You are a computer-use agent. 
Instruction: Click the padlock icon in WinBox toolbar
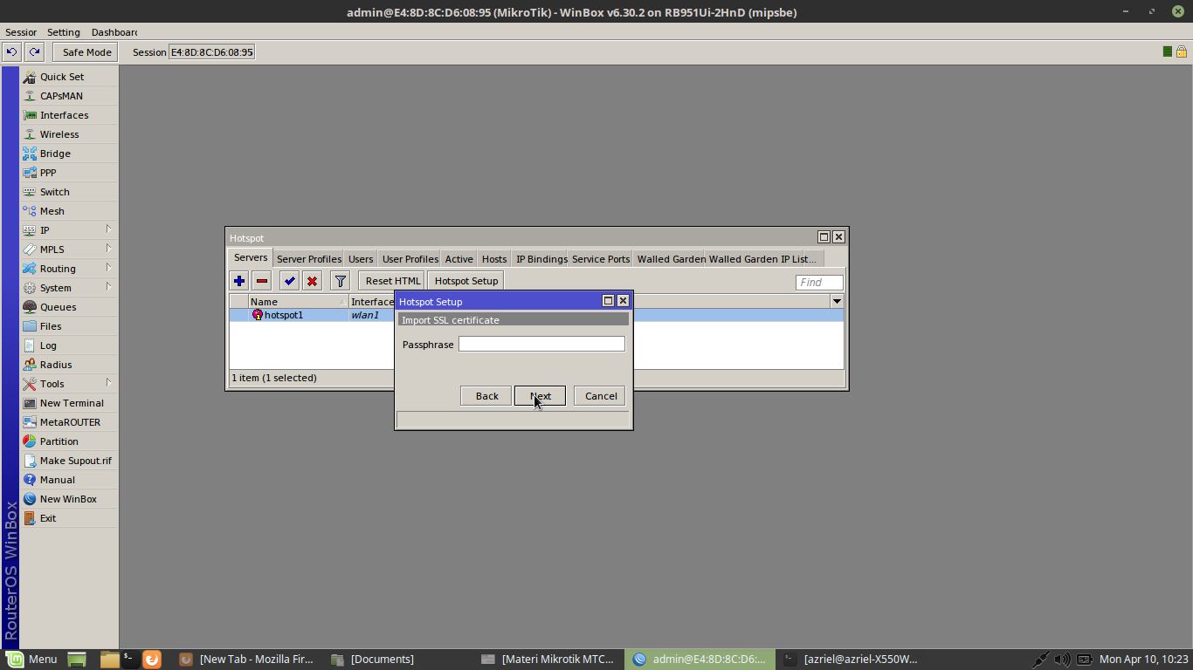coord(1181,51)
